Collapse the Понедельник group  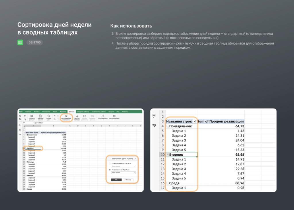pyautogui.click(x=168, y=126)
